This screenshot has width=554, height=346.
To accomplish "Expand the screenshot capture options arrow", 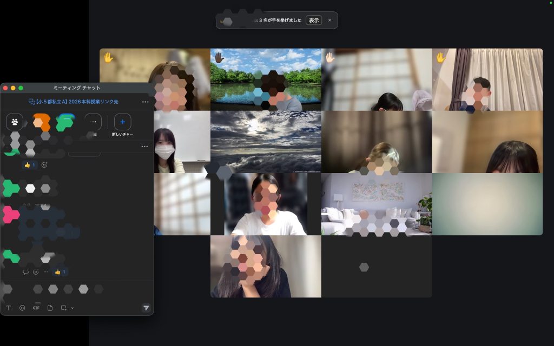I will tap(72, 308).
